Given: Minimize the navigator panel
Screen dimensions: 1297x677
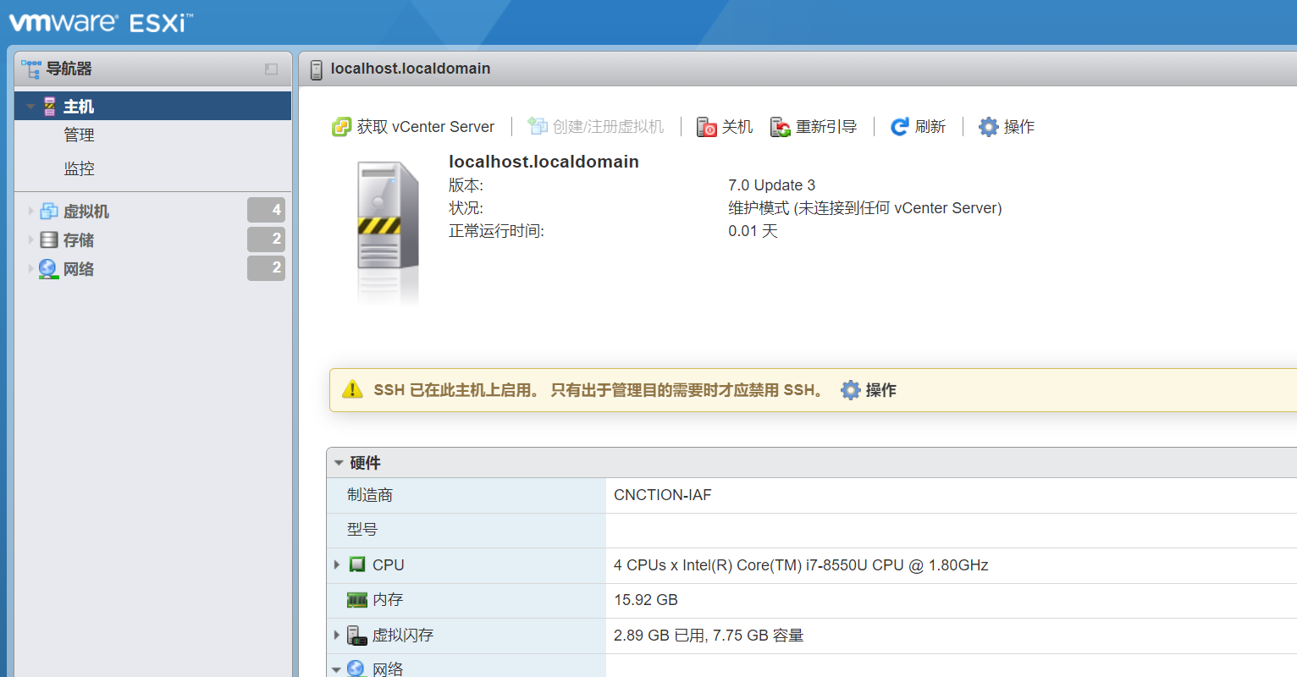Looking at the screenshot, I should coord(271,69).
